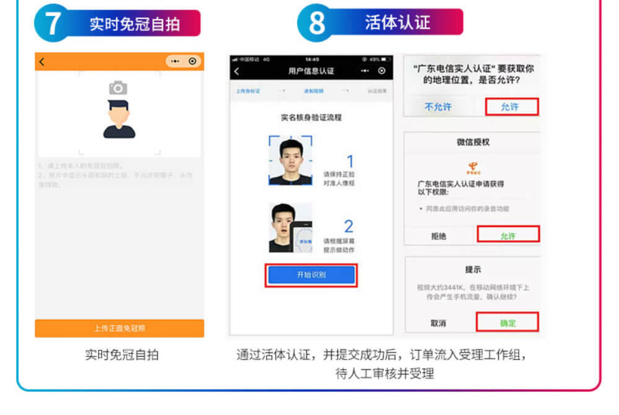This screenshot has height=415, width=619.
Task: Click 取消 in the 提示 dialog
Action: 438,323
